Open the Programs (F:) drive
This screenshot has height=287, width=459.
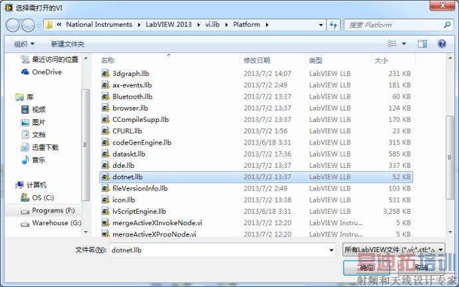pos(48,210)
